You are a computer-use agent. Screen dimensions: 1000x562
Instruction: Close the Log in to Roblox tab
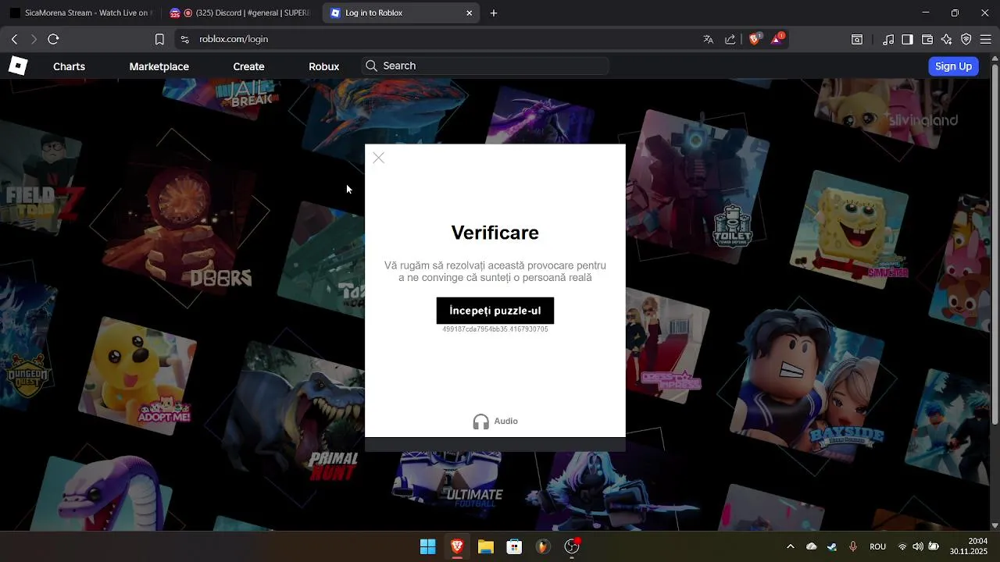[469, 12]
